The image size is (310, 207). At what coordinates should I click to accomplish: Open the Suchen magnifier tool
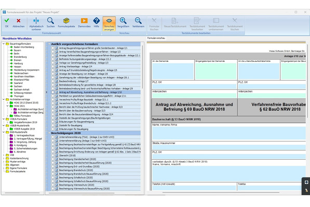click(x=50, y=20)
